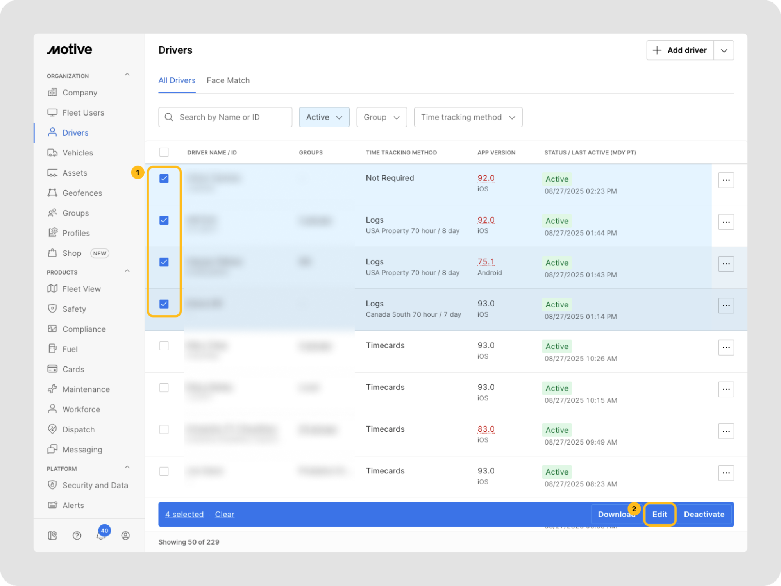The height and width of the screenshot is (586, 781).
Task: Select the first Timecards driver checkbox
Action: tap(164, 346)
